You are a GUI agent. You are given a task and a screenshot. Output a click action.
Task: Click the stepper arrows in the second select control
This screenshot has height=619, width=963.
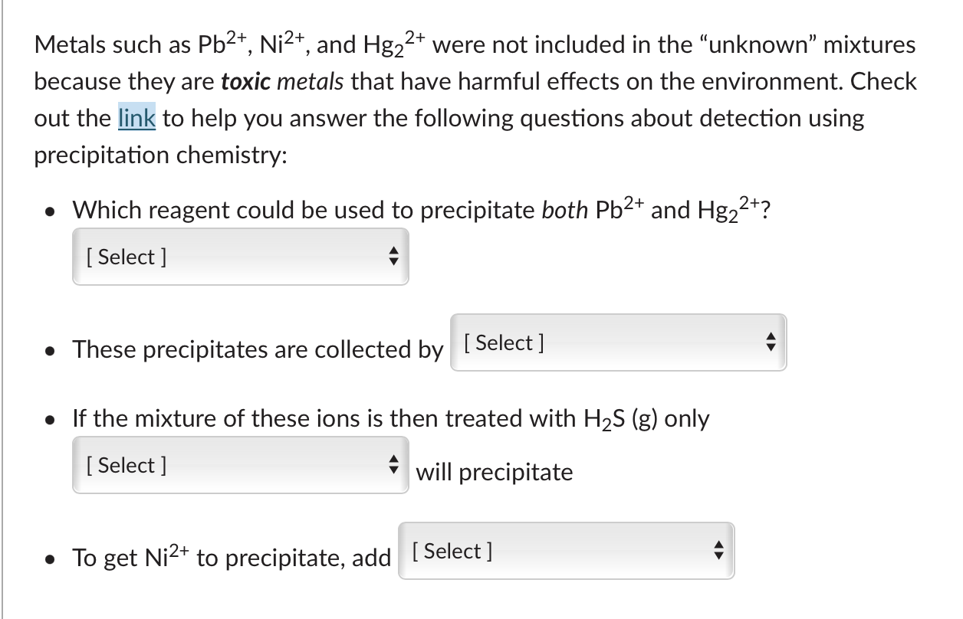(772, 342)
